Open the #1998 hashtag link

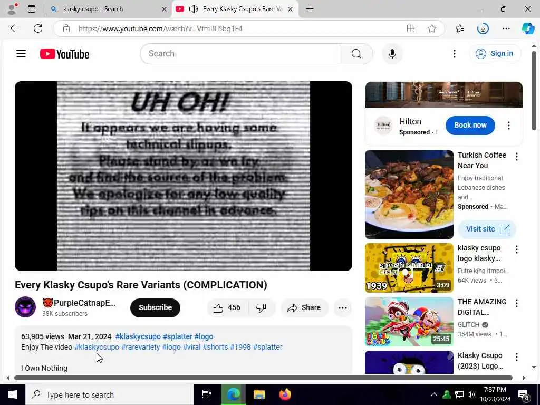tap(240, 347)
